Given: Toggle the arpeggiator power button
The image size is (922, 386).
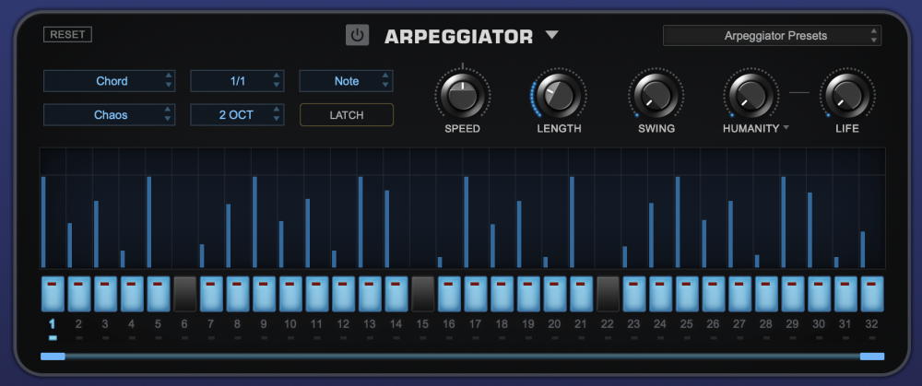Looking at the screenshot, I should click(x=357, y=36).
